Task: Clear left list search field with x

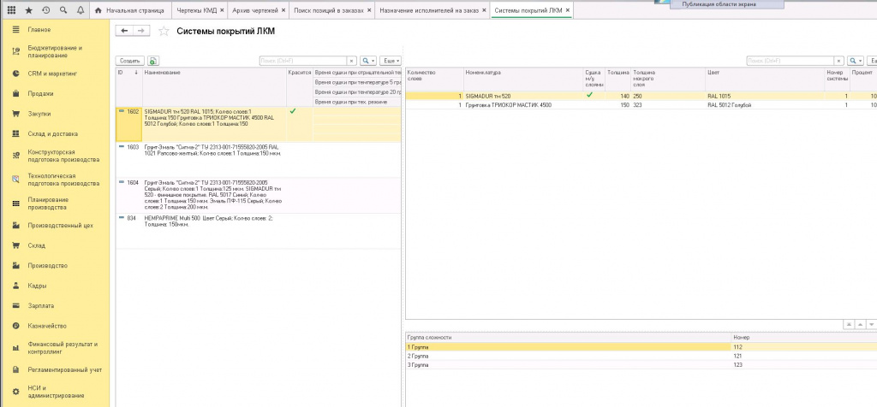Action: (352, 61)
